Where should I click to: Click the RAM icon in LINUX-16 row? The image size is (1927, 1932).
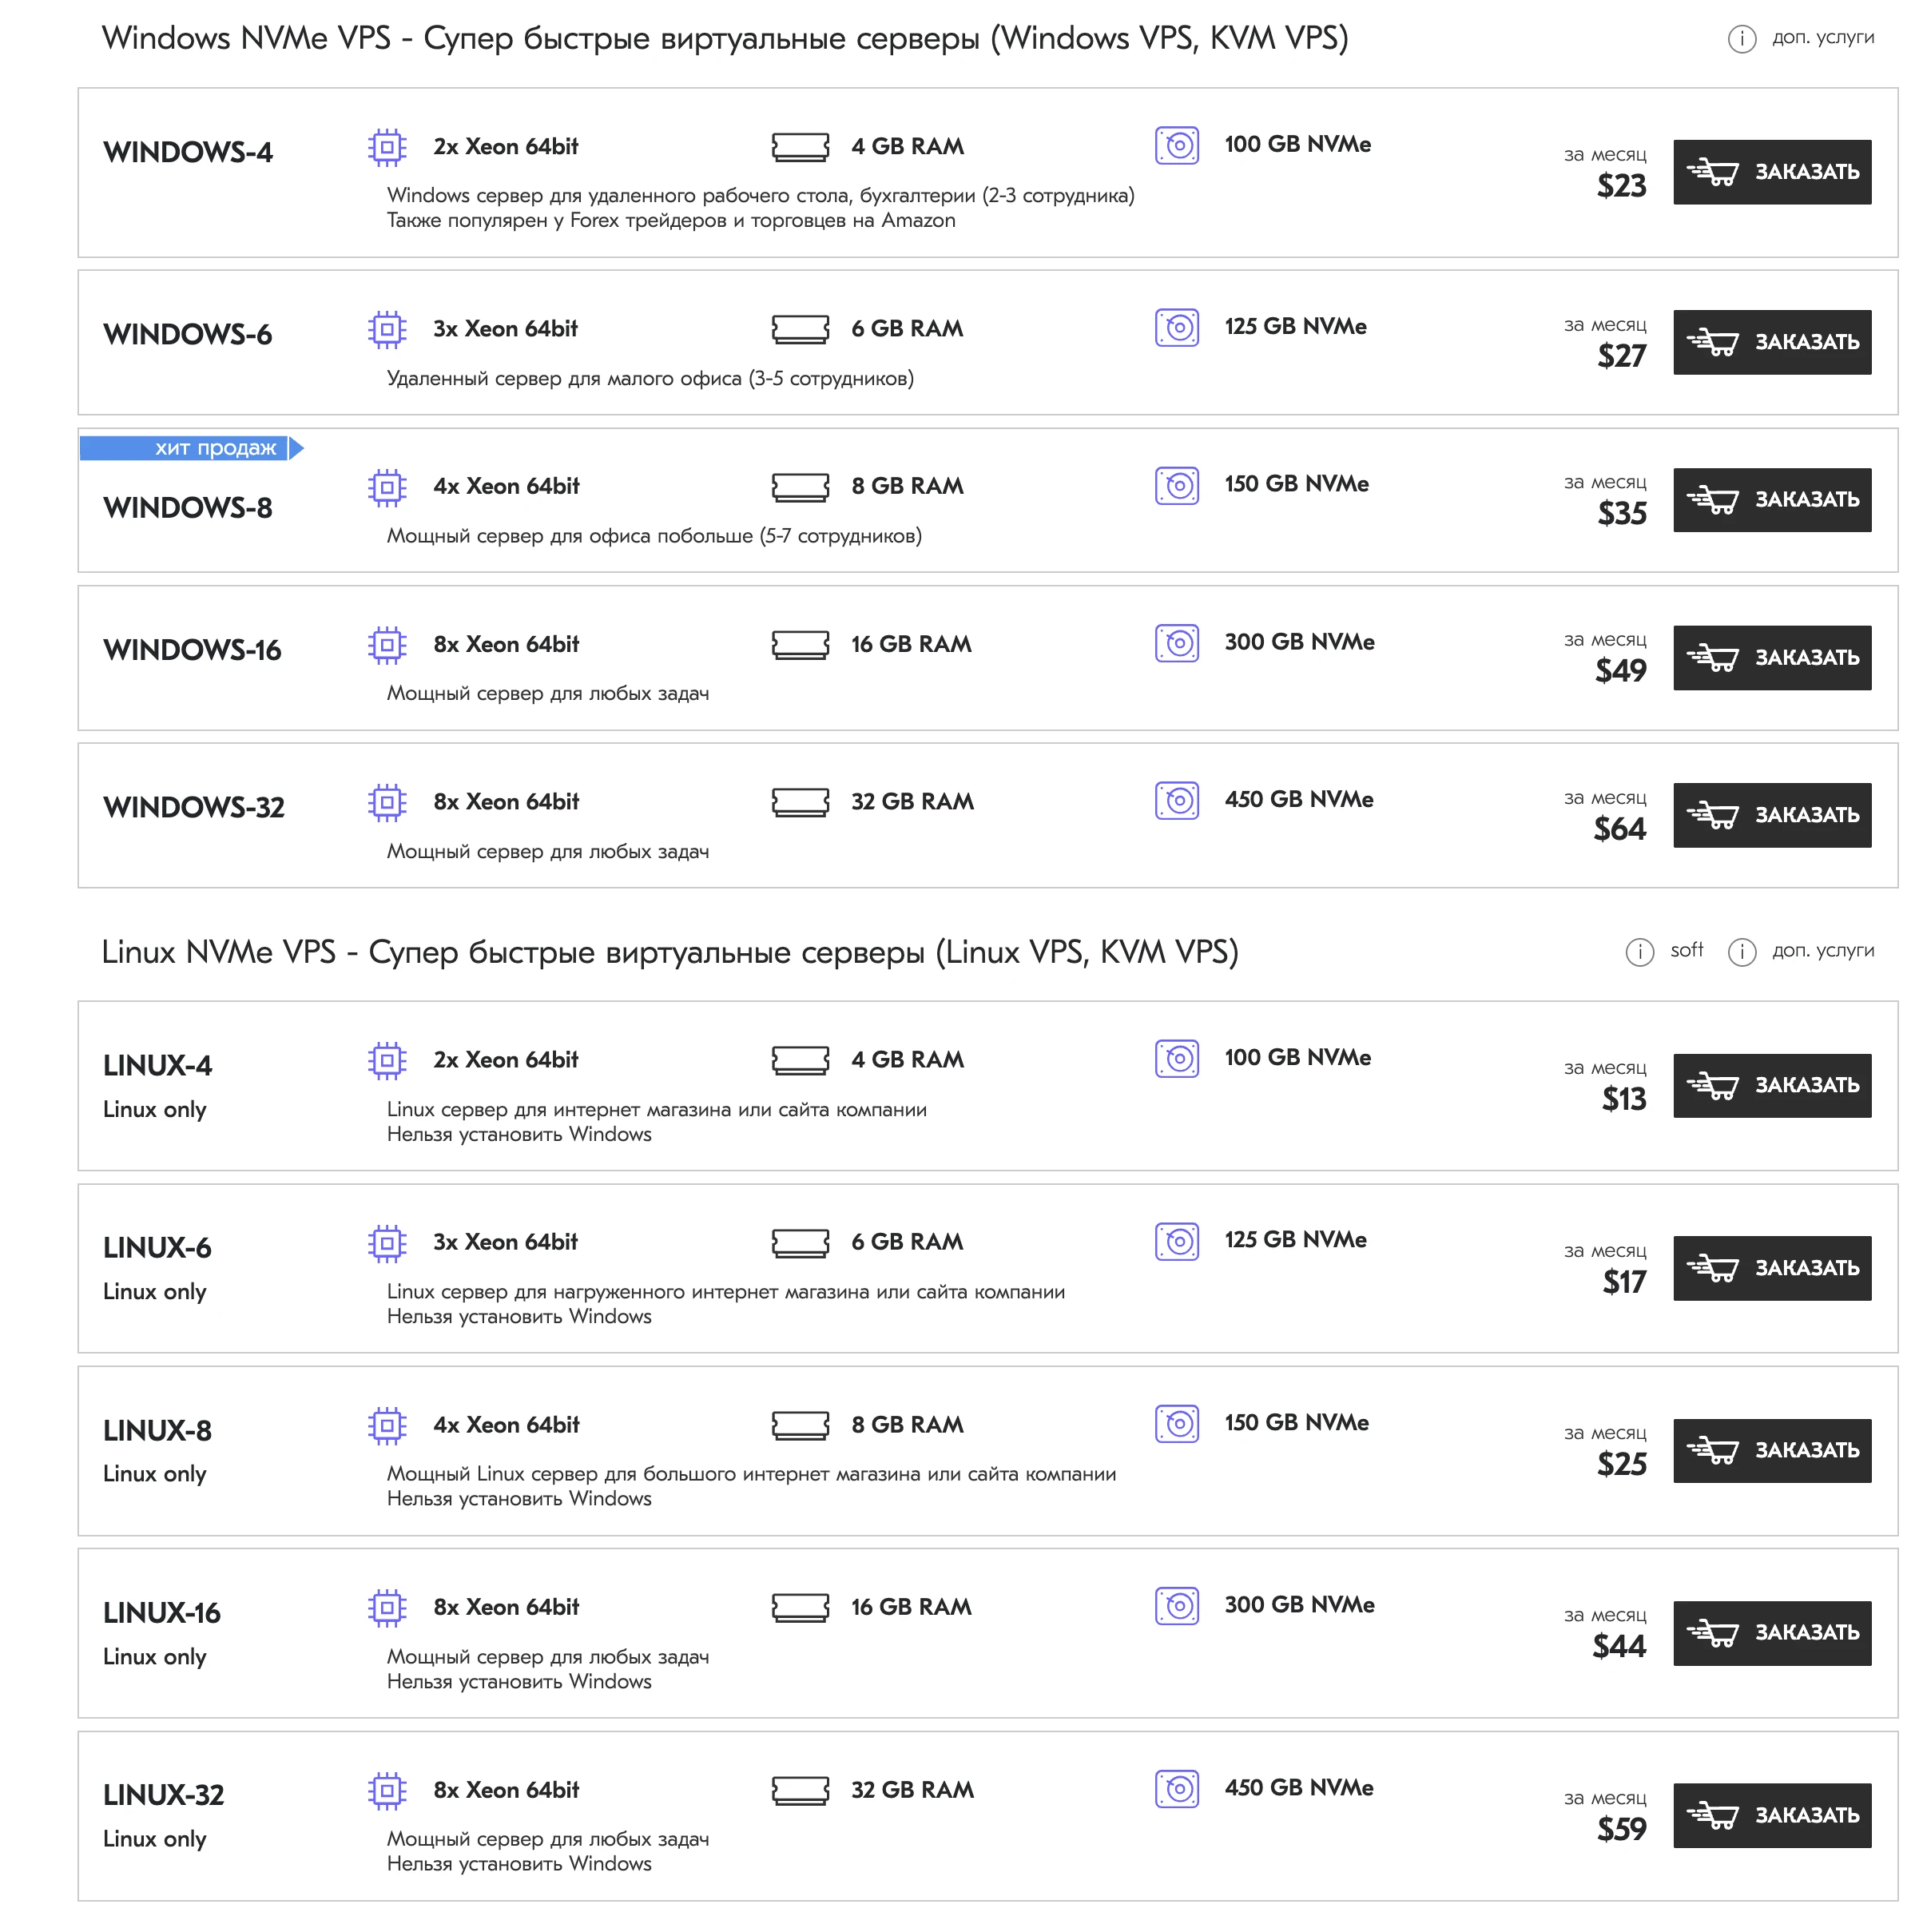pyautogui.click(x=800, y=1608)
